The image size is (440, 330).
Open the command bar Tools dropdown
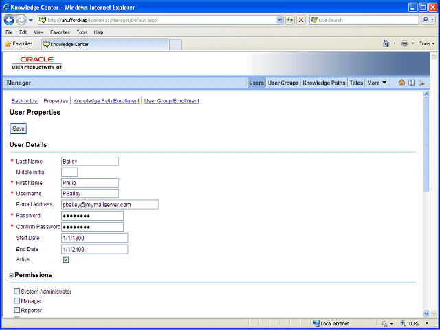pyautogui.click(x=427, y=43)
